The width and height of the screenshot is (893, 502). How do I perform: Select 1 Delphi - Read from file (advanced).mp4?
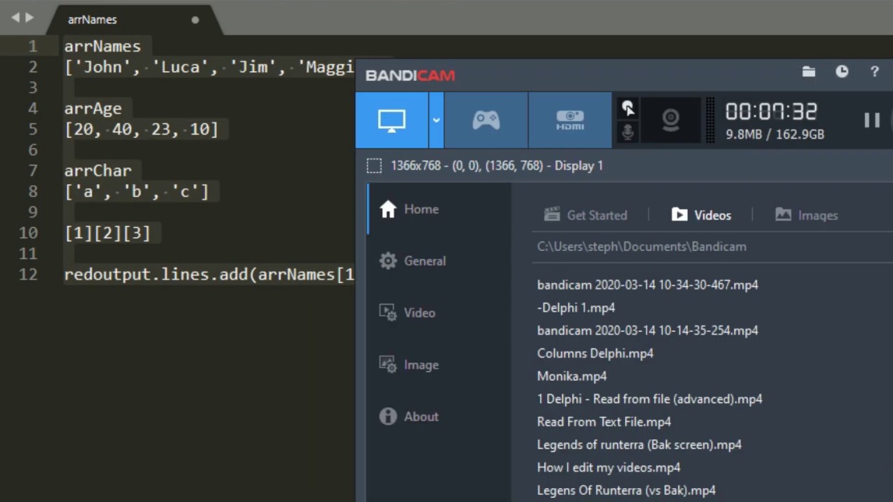point(650,400)
